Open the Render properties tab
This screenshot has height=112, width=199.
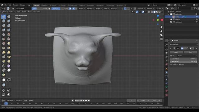coord(167,49)
